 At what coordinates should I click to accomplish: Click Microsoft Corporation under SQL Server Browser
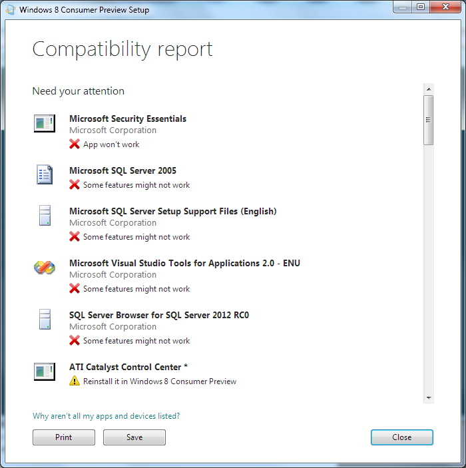[x=113, y=327]
